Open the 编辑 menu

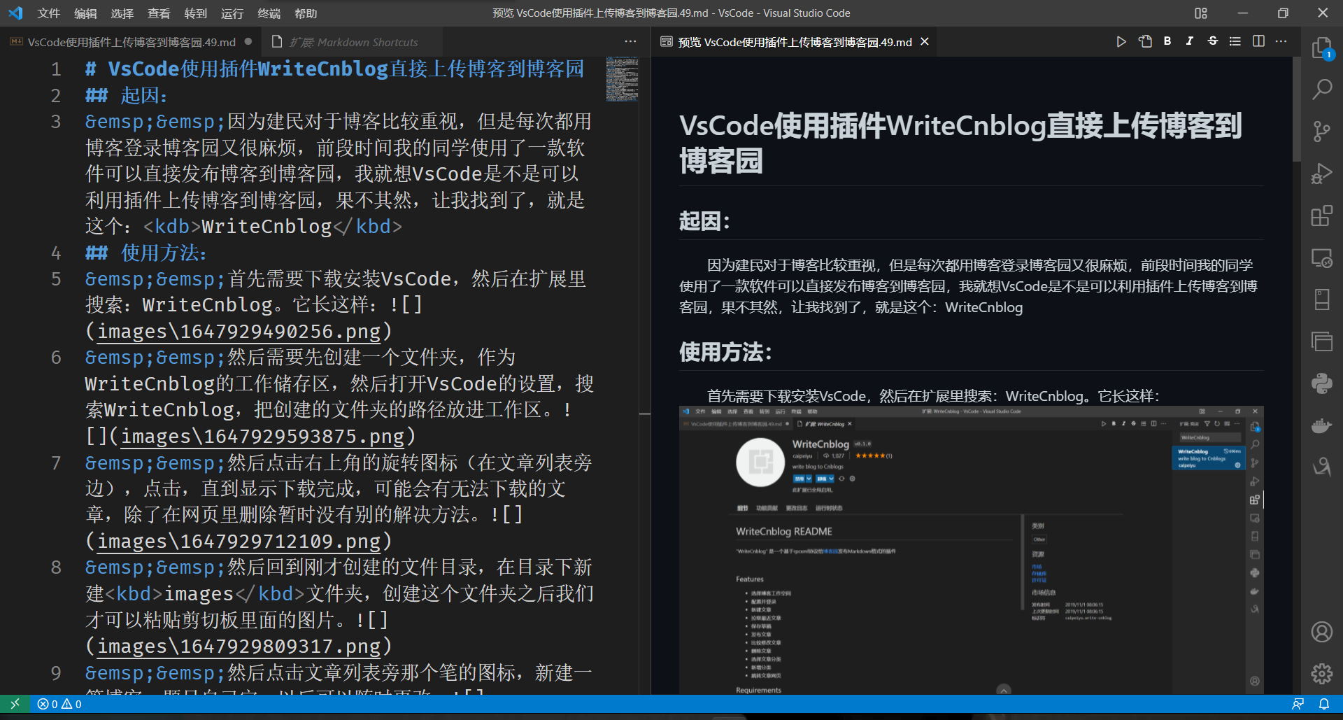coord(85,13)
